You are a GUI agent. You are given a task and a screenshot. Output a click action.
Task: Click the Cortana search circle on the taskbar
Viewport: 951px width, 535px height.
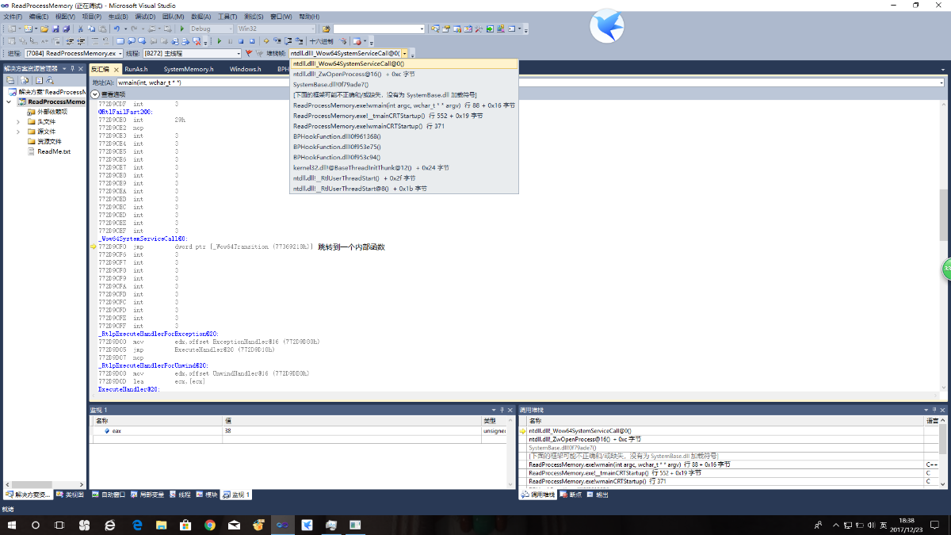pyautogui.click(x=36, y=525)
